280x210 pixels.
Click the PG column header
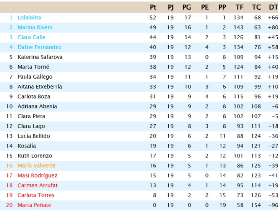(187, 7)
